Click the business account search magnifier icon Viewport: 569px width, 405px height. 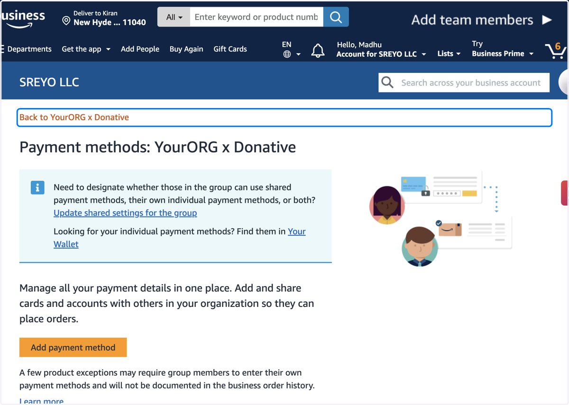pyautogui.click(x=387, y=82)
